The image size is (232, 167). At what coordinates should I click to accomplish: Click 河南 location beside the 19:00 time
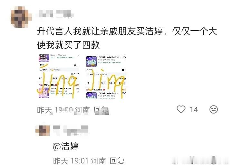tap(82, 110)
